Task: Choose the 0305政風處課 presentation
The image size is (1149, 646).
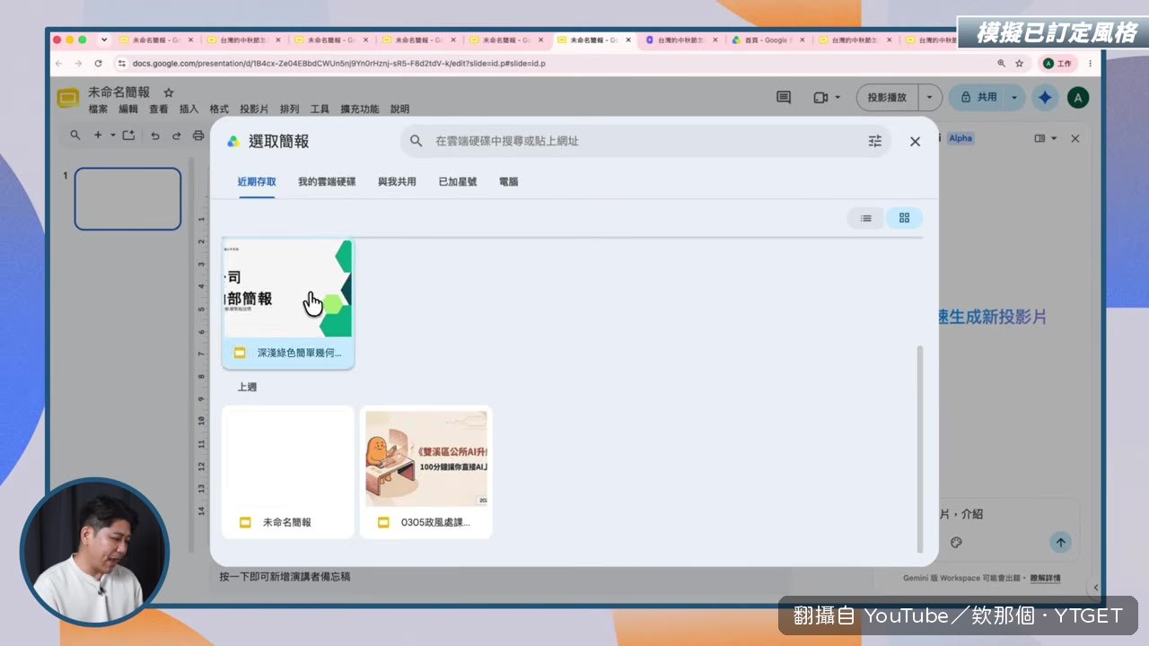Action: pyautogui.click(x=426, y=472)
